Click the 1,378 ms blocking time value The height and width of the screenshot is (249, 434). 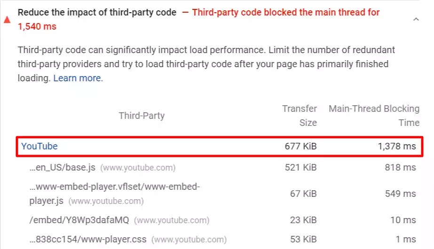click(x=397, y=146)
